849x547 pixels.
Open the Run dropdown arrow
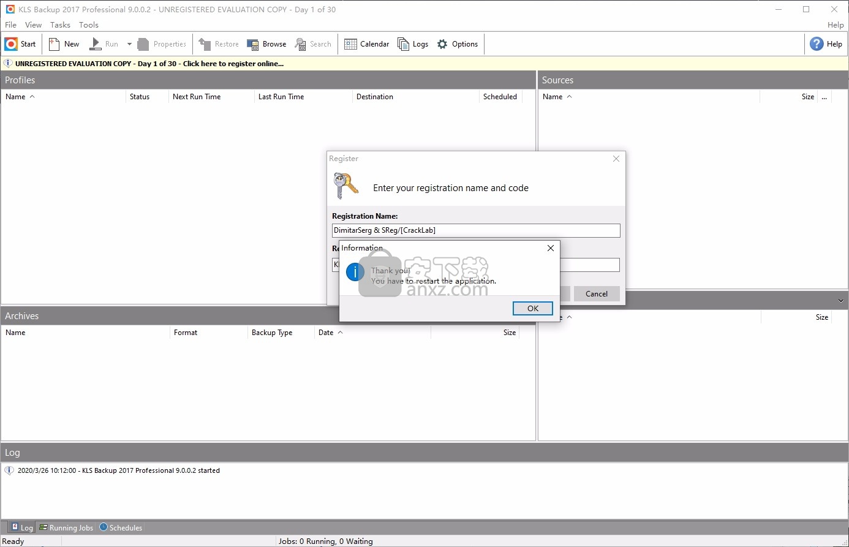click(129, 44)
